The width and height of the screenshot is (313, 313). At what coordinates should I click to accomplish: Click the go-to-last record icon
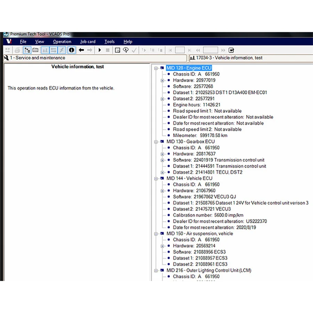190,50
